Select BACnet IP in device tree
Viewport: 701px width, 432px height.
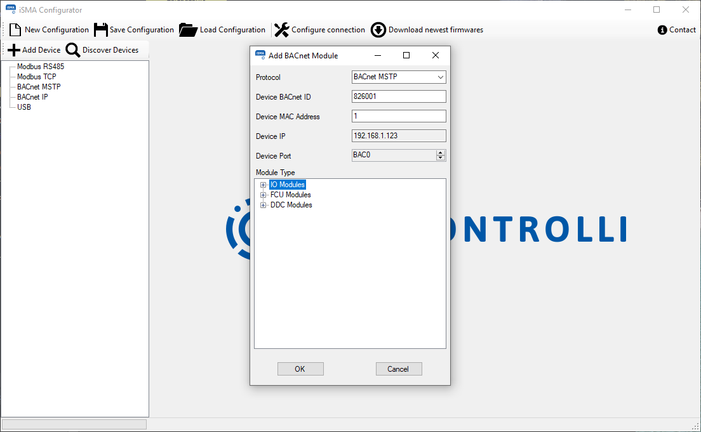(x=32, y=97)
